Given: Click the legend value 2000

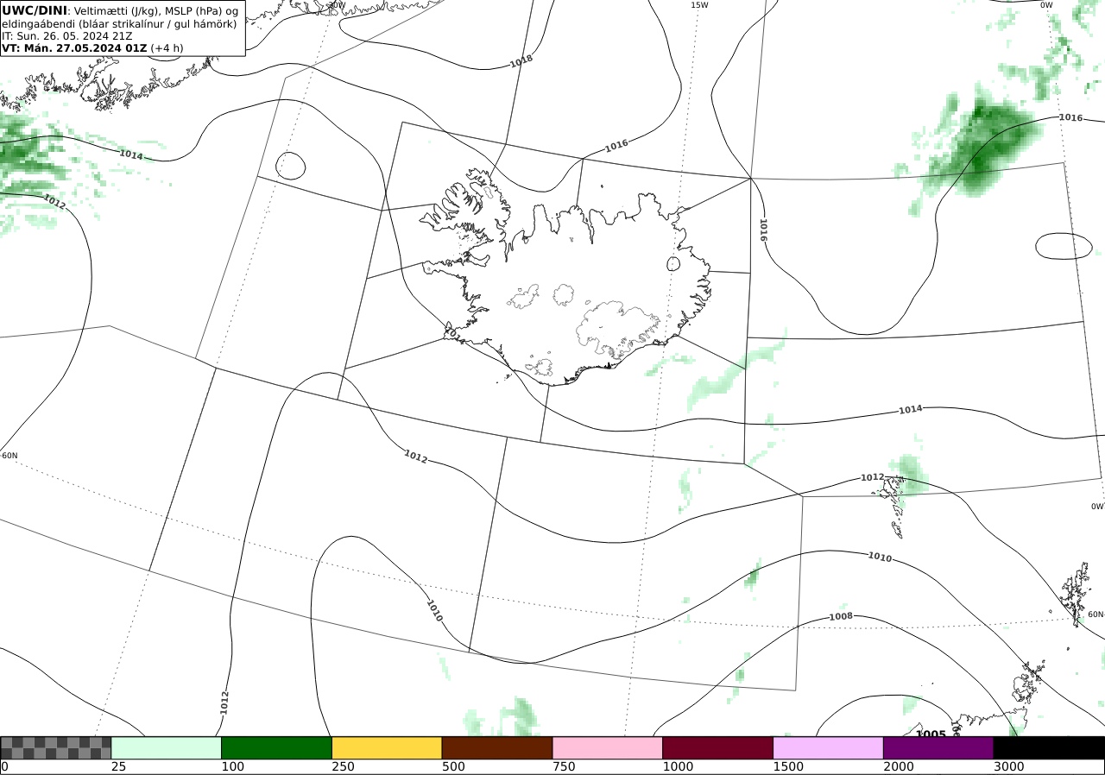Looking at the screenshot, I should 899,766.
